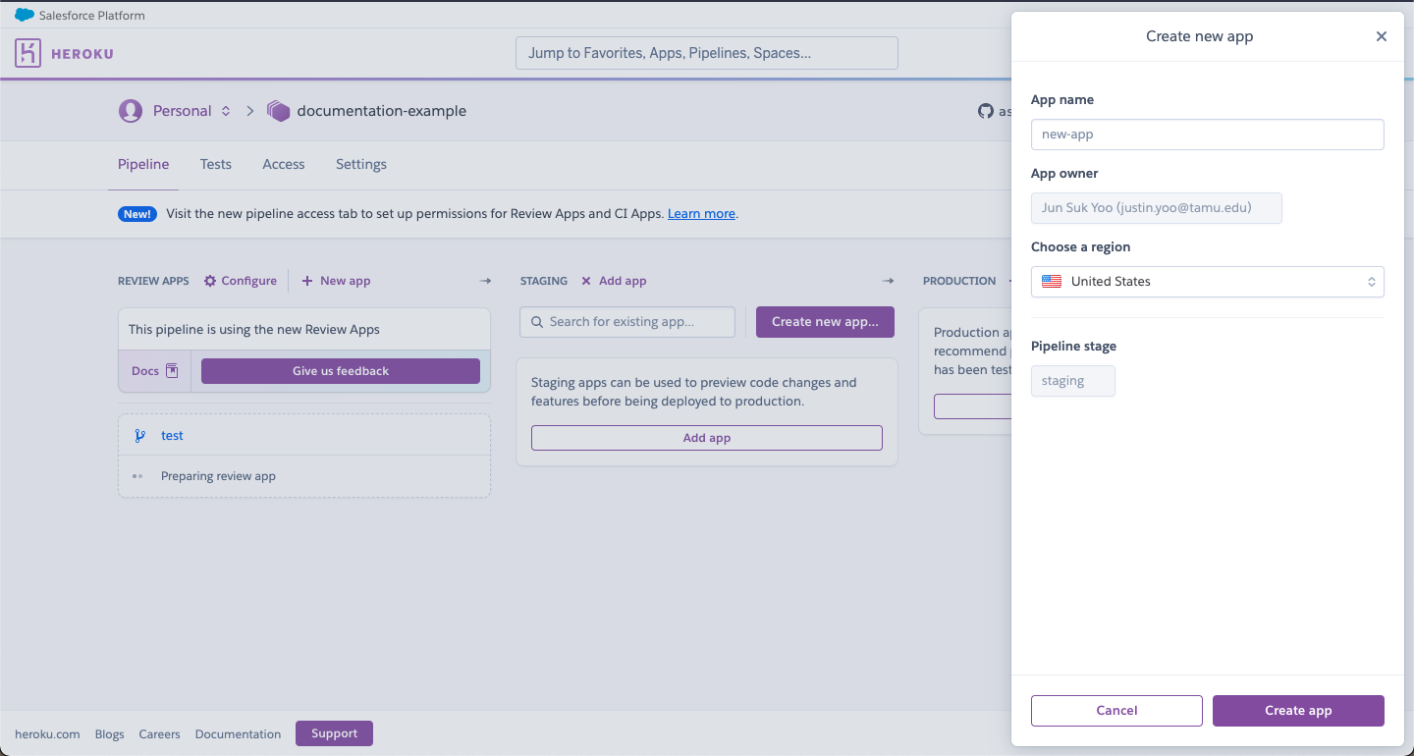Click the X beside Add app
The width and height of the screenshot is (1414, 756).
pos(586,281)
